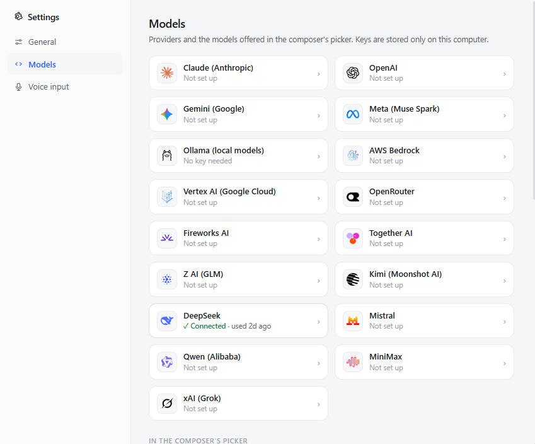
Task: Expand the OpenRouter chevron
Action: 504,198
